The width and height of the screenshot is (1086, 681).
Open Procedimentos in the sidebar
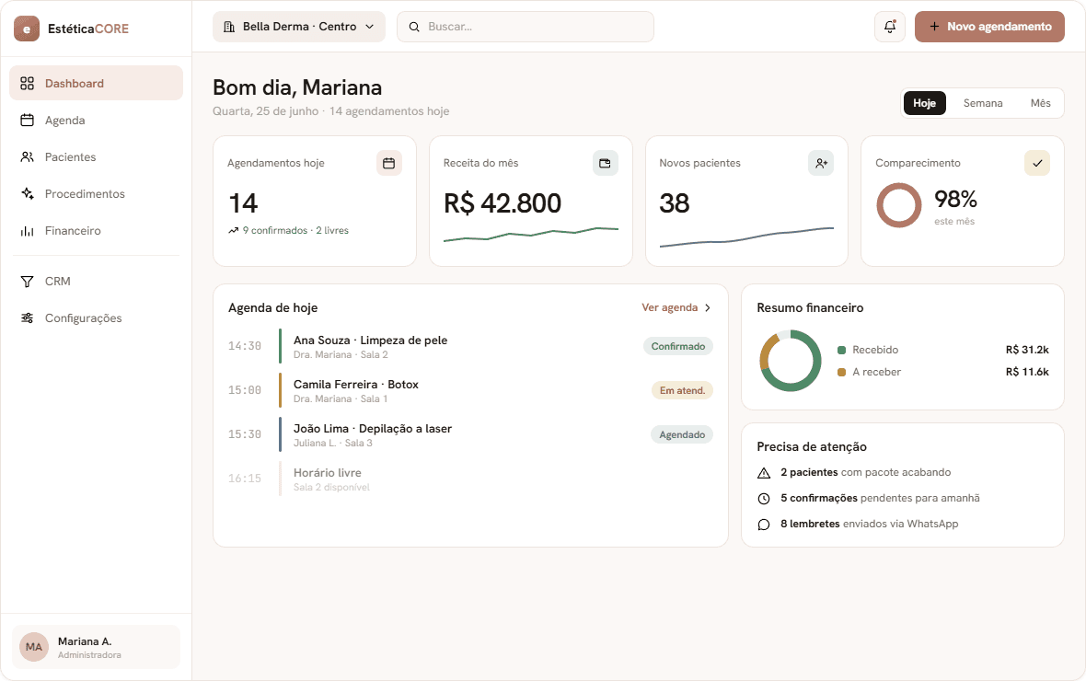[x=97, y=193]
